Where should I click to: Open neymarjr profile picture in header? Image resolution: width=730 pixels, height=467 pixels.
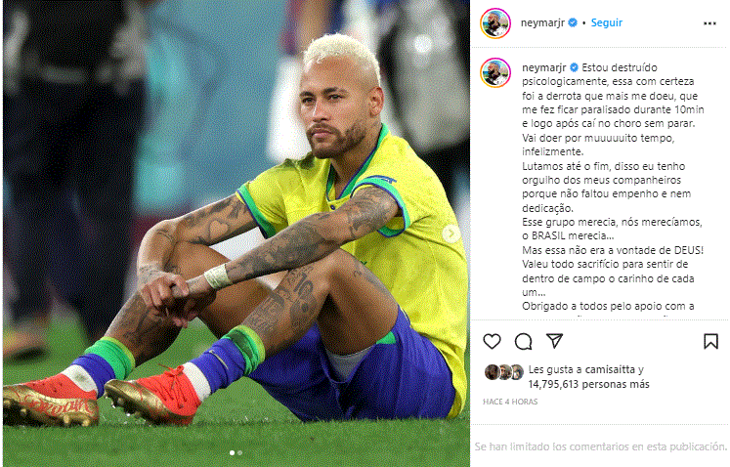495,22
